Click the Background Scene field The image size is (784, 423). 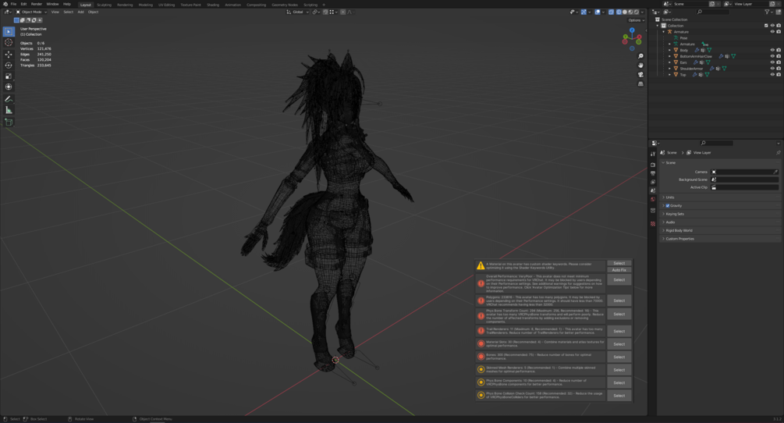[744, 180]
